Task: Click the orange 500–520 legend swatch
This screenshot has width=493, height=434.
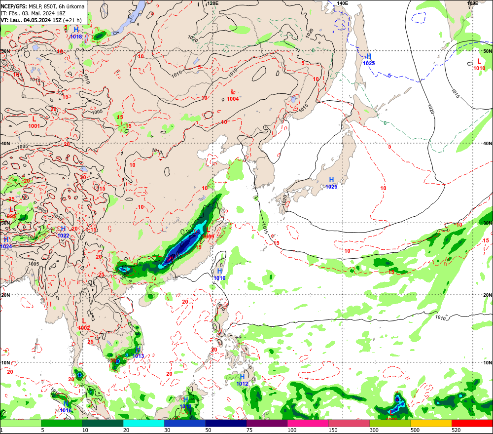Action: (431, 423)
